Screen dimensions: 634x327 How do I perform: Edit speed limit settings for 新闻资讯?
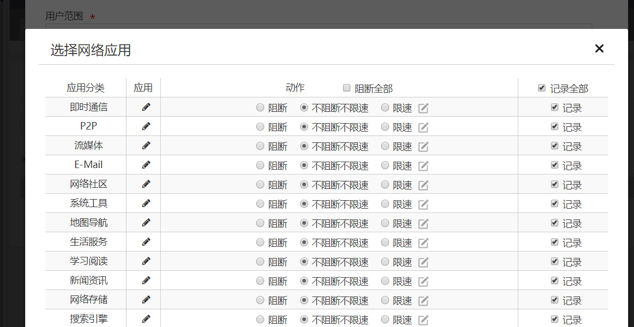tap(423, 282)
